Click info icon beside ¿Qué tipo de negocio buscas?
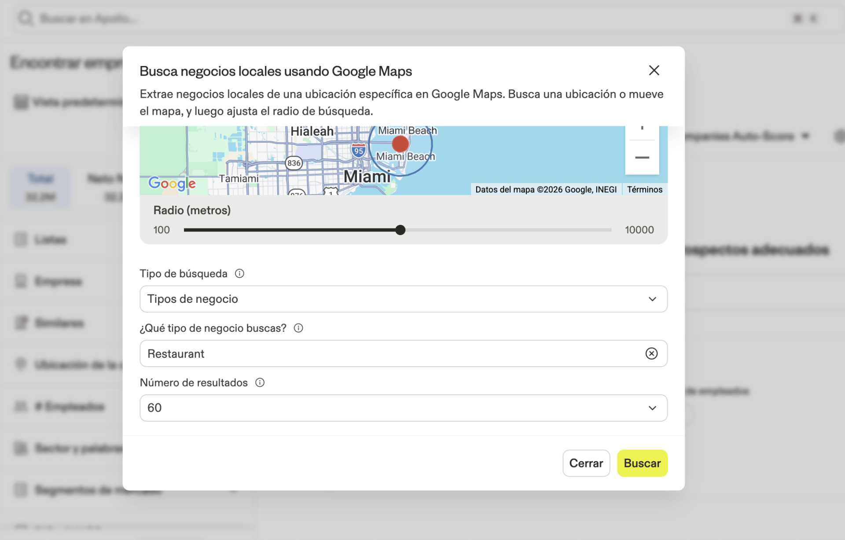The height and width of the screenshot is (540, 845). tap(298, 328)
